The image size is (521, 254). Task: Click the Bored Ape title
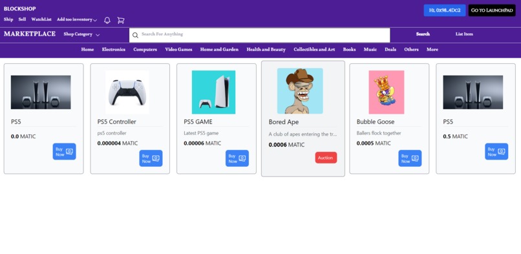(284, 122)
